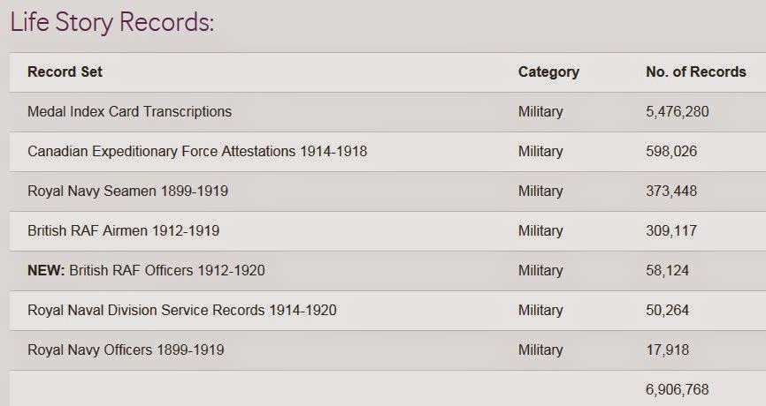The width and height of the screenshot is (766, 406).
Task: Sort by the Category column header
Action: 548,72
